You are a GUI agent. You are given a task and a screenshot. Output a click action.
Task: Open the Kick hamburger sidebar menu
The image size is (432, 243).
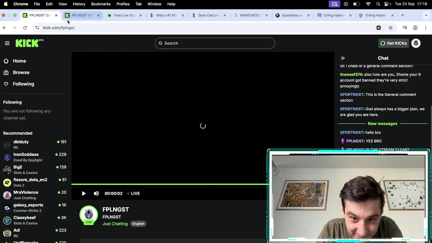[x=7, y=43]
